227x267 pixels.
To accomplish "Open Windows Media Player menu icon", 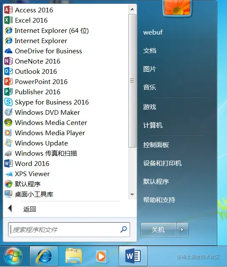I will click(x=9, y=133).
